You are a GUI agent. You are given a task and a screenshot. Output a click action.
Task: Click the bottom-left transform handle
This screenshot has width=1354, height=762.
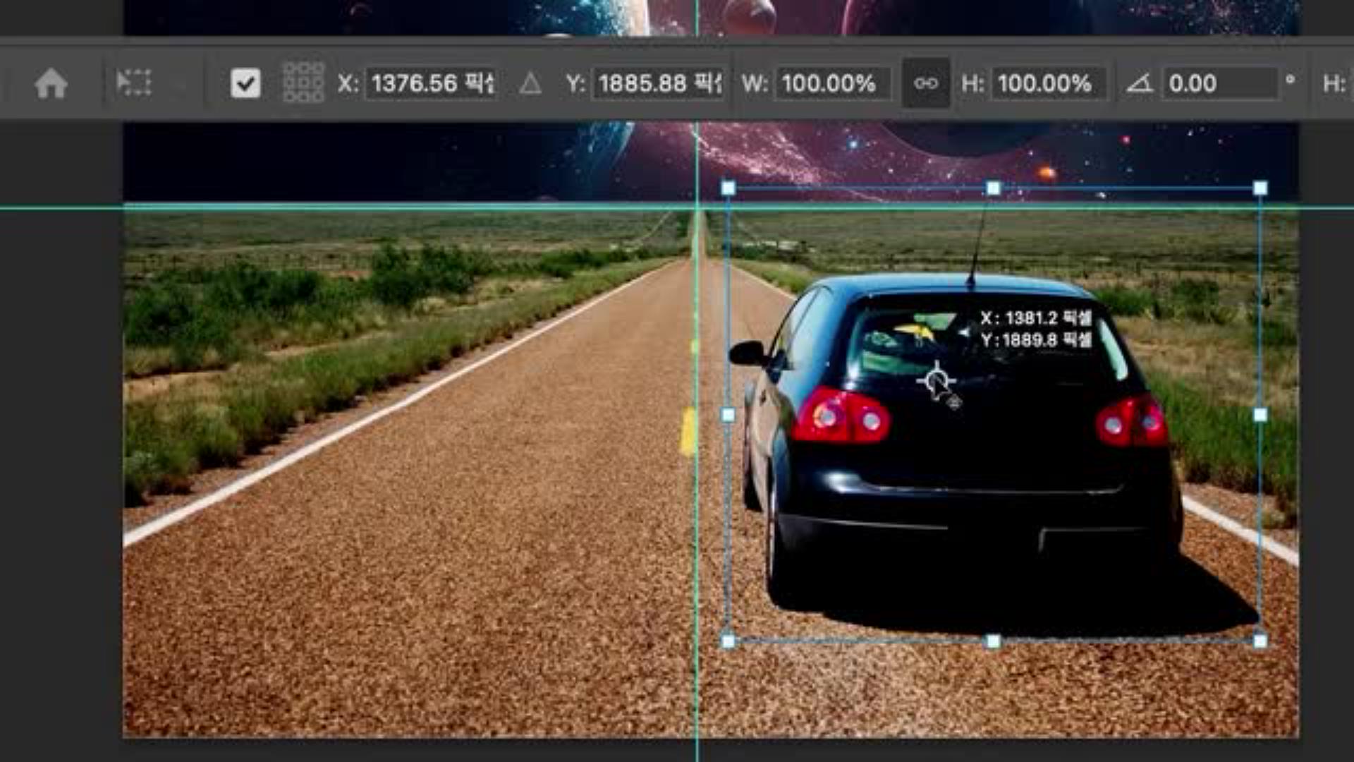[x=728, y=641]
